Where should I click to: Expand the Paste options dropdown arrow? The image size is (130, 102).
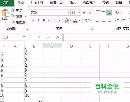point(5,23)
